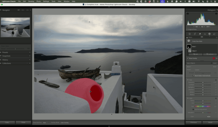Click the Subtract button for Mask 1

point(210,54)
